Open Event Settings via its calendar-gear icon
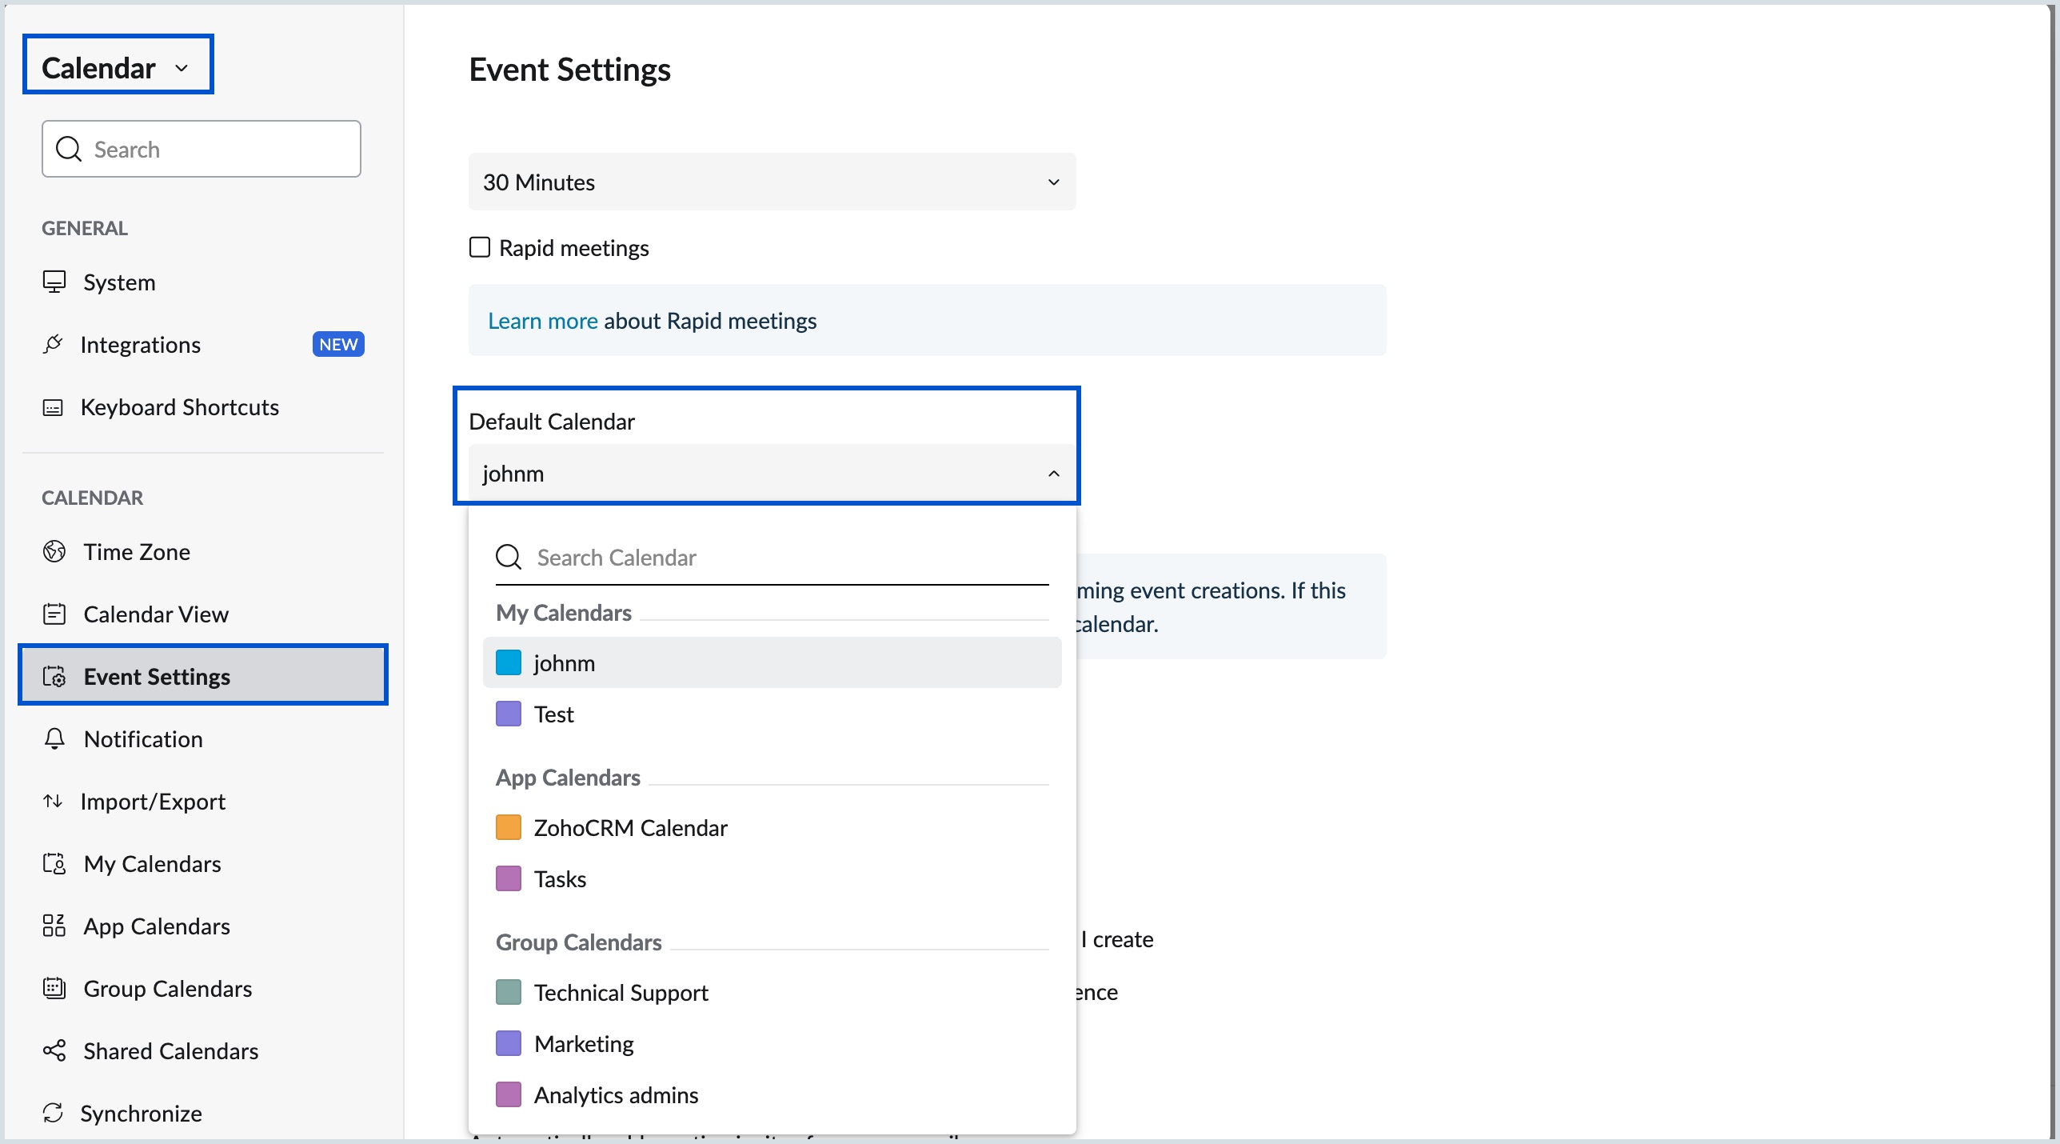2060x1144 pixels. click(x=54, y=676)
